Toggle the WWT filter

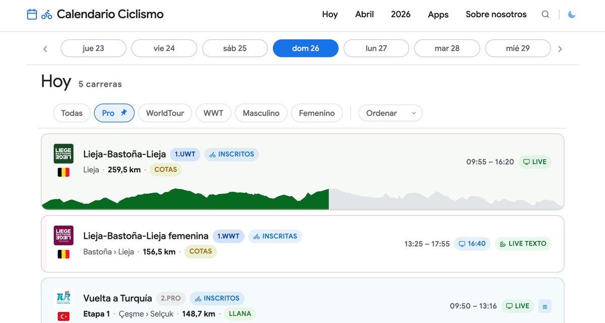[213, 113]
